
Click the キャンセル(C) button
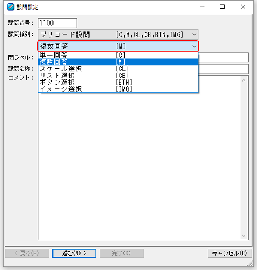pos(229,253)
